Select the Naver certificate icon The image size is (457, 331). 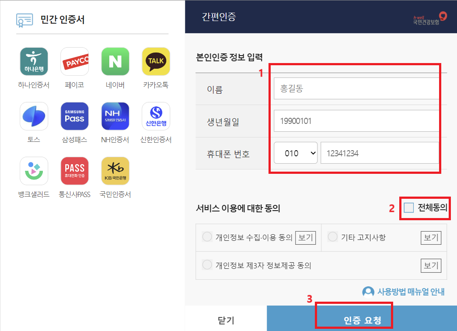(115, 62)
